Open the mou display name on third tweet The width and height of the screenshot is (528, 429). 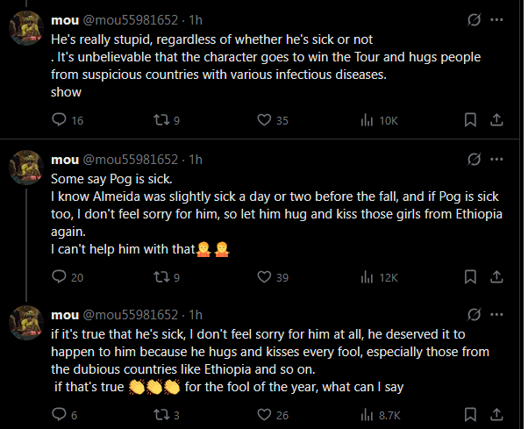click(x=65, y=314)
